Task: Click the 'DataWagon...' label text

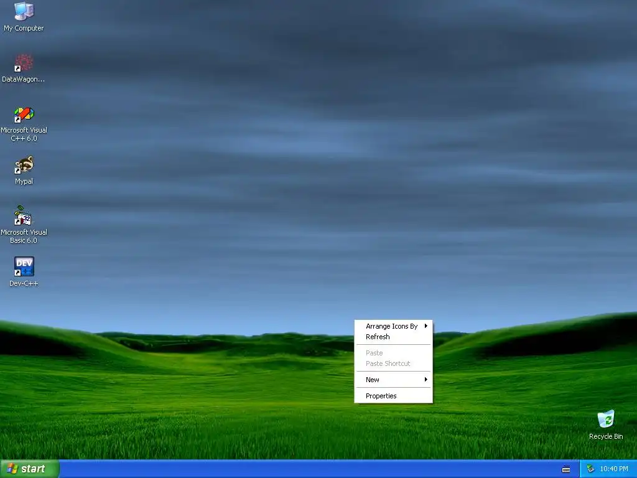Action: [23, 79]
